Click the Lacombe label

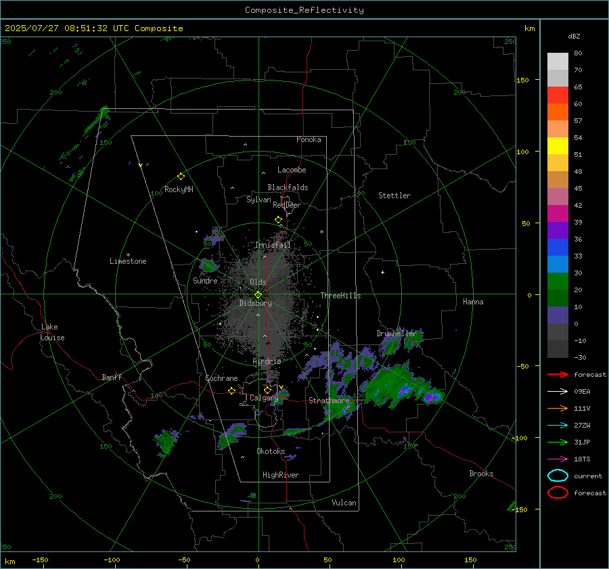click(x=292, y=170)
